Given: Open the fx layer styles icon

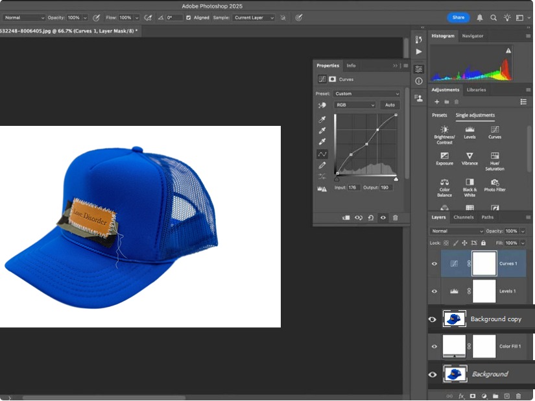Looking at the screenshot, I should [460, 395].
